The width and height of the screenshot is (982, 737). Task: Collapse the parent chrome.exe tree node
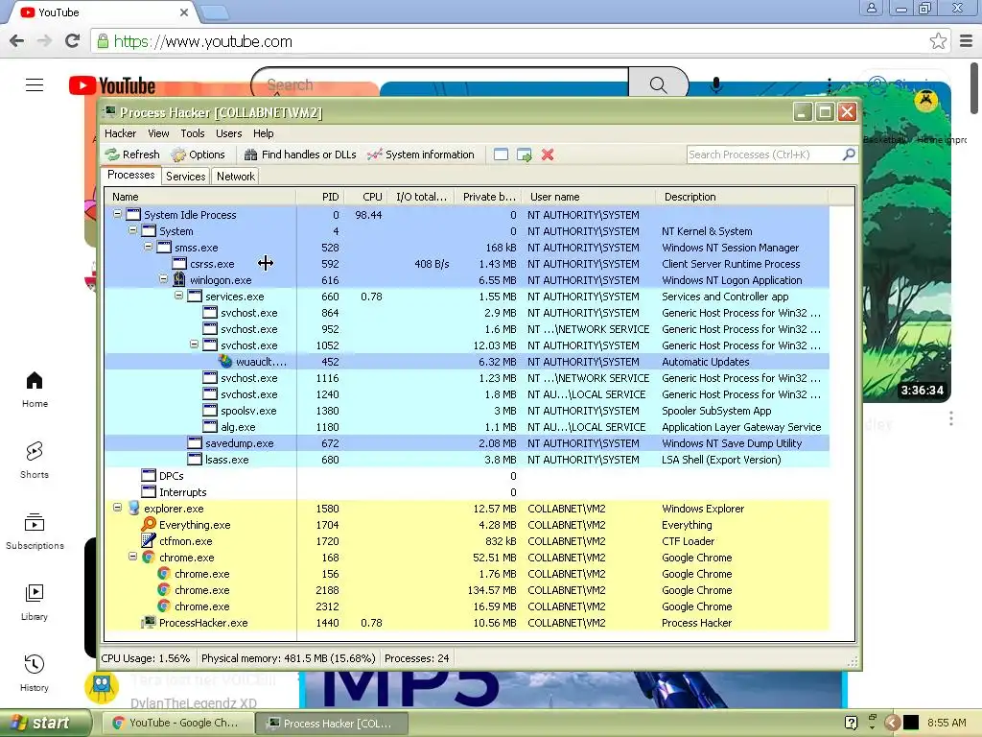click(x=132, y=557)
